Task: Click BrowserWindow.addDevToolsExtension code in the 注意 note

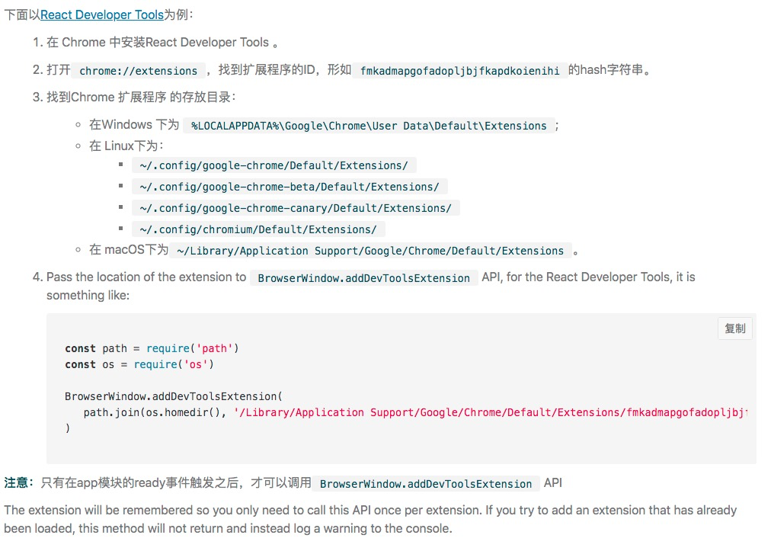Action: tap(426, 484)
